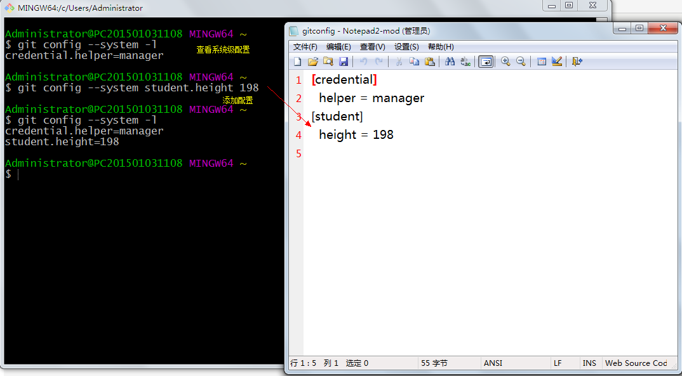The width and height of the screenshot is (682, 376).
Task: Click the [student] section line
Action: click(x=337, y=117)
